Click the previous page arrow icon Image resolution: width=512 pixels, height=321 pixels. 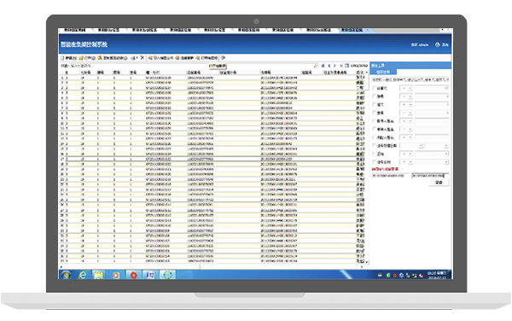[x=329, y=66]
